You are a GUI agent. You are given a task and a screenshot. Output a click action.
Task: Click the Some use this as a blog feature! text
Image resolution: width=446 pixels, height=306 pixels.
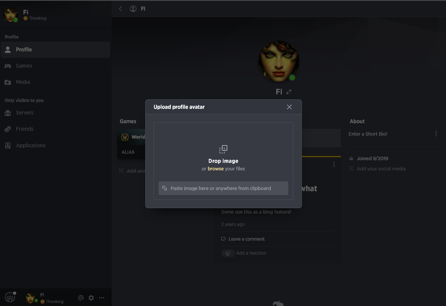click(256, 212)
